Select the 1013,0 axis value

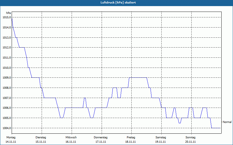point(7,37)
